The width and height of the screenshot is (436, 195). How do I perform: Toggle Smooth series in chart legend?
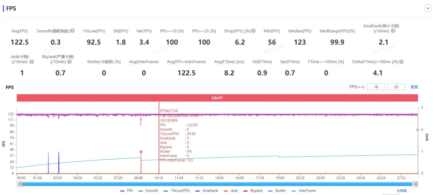148,191
